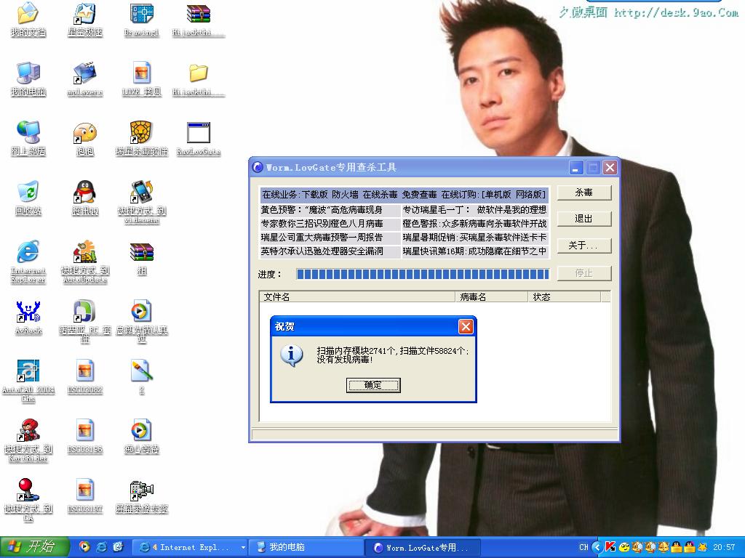Open the 在线杀毒 link
The image size is (745, 558).
[380, 195]
